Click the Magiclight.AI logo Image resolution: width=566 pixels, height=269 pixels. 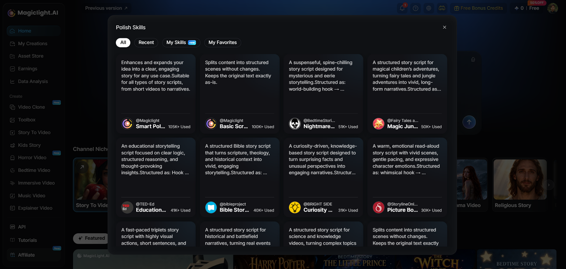tap(33, 13)
